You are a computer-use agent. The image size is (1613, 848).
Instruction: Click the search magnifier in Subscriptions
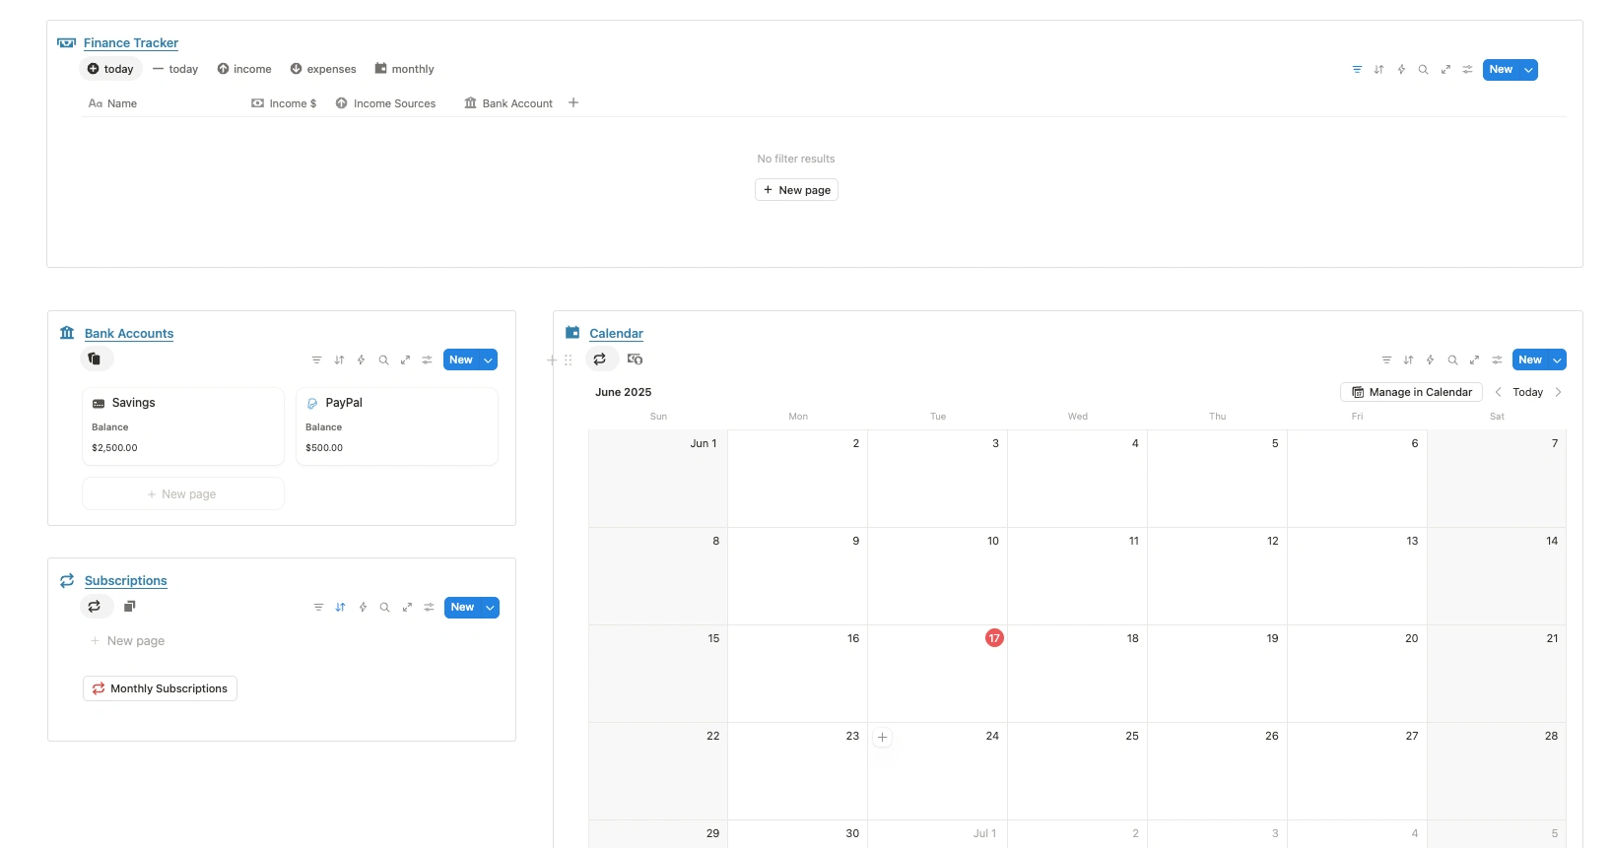tap(384, 608)
